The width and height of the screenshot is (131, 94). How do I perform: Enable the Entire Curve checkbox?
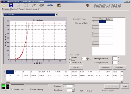click(x=70, y=62)
